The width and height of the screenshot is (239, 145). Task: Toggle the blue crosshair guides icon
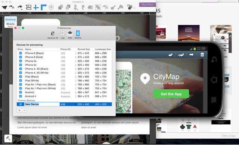point(36,7)
